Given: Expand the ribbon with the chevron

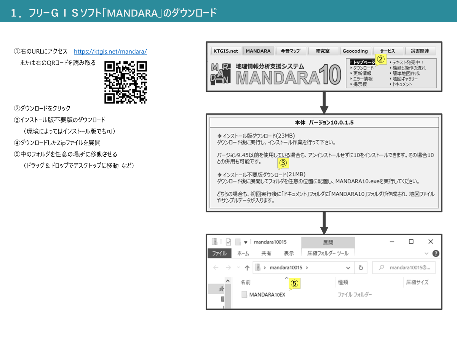Looking at the screenshot, I should [x=426, y=253].
